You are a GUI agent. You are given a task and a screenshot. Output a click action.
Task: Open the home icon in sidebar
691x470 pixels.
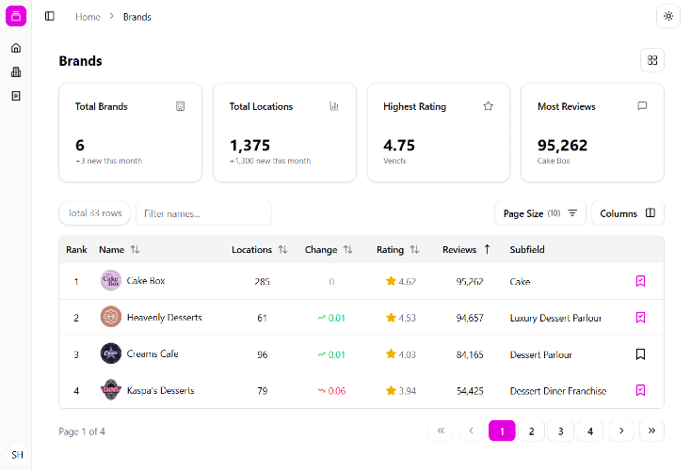tap(16, 48)
